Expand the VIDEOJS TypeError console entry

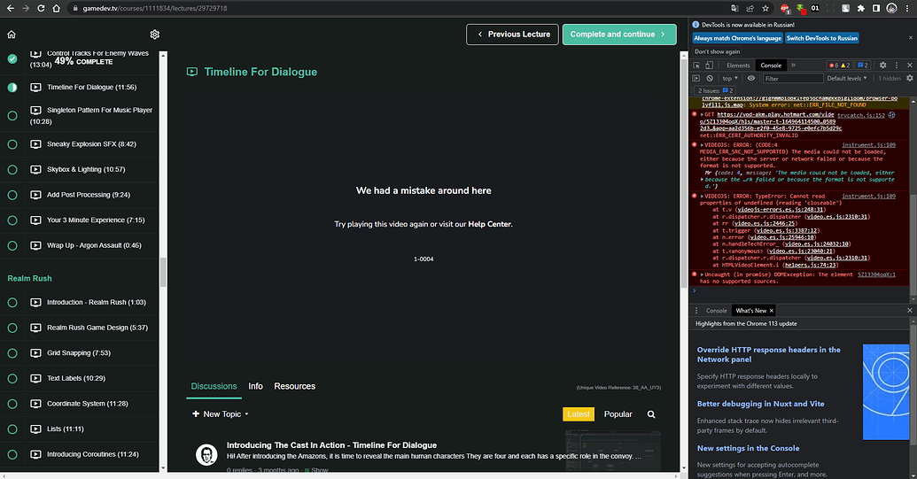coord(702,197)
